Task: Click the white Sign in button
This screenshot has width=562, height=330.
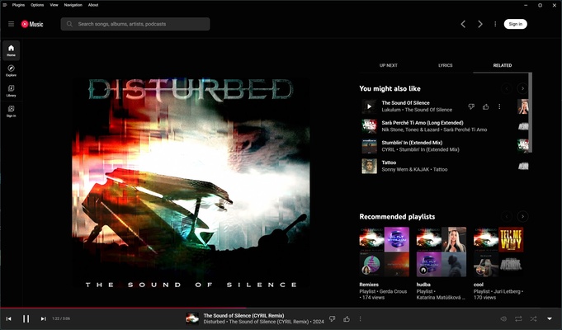Action: [516, 24]
